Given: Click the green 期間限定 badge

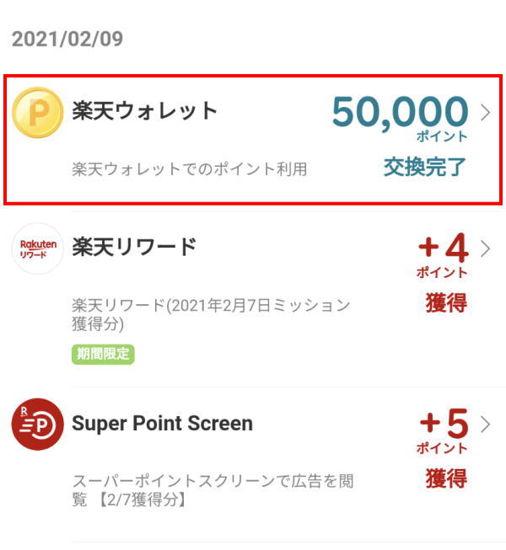Looking at the screenshot, I should click(x=103, y=355).
